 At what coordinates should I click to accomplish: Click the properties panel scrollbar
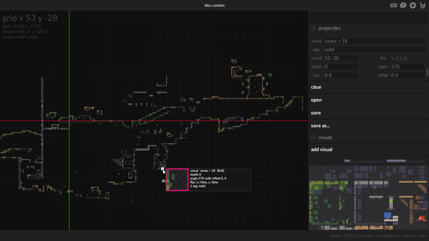427,73
